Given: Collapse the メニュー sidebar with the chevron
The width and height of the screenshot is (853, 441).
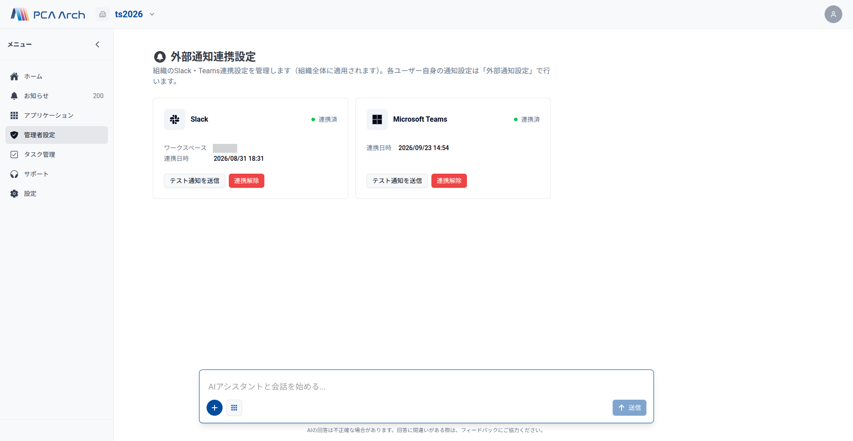Looking at the screenshot, I should click(x=97, y=44).
